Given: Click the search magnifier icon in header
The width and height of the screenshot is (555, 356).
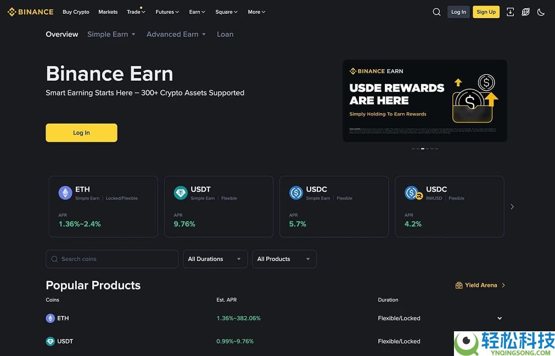Looking at the screenshot, I should click(436, 12).
